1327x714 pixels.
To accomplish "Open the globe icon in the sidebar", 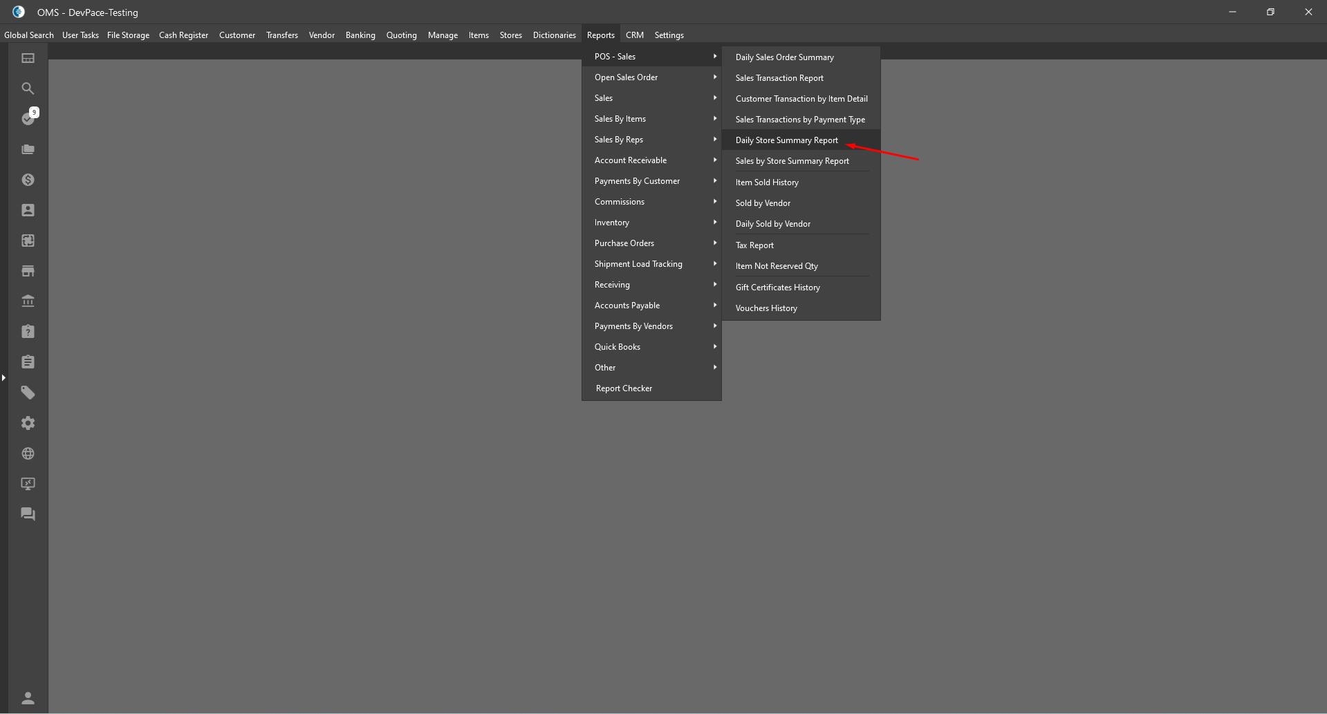I will 28,453.
